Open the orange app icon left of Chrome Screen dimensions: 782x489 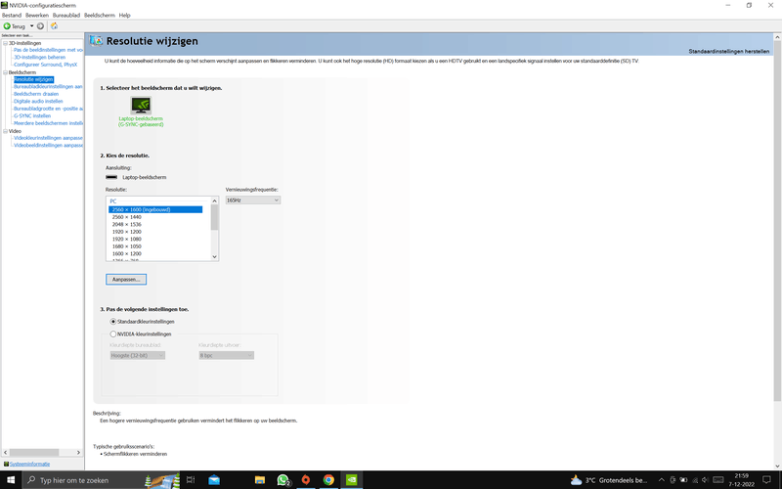pyautogui.click(x=306, y=480)
